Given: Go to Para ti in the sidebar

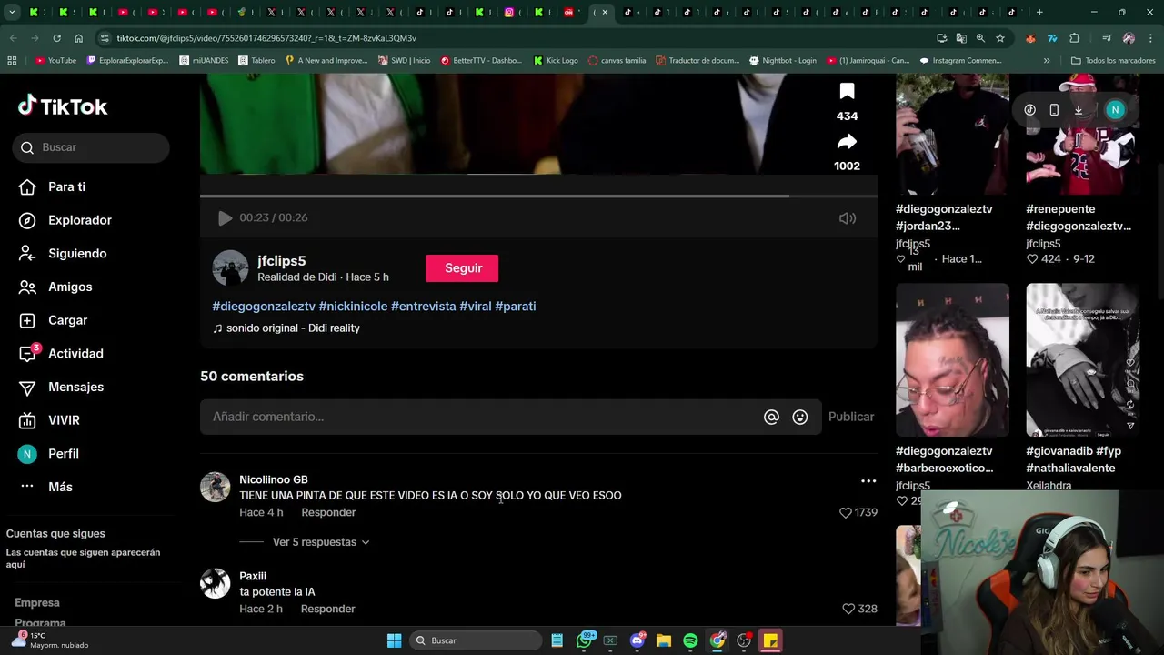Looking at the screenshot, I should (66, 186).
